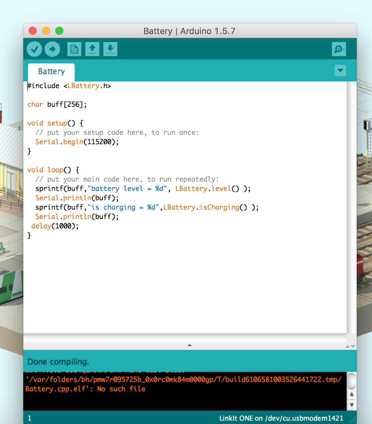The image size is (372, 424).
Task: Click the 'Done compiling.' status message
Action: coord(58,362)
